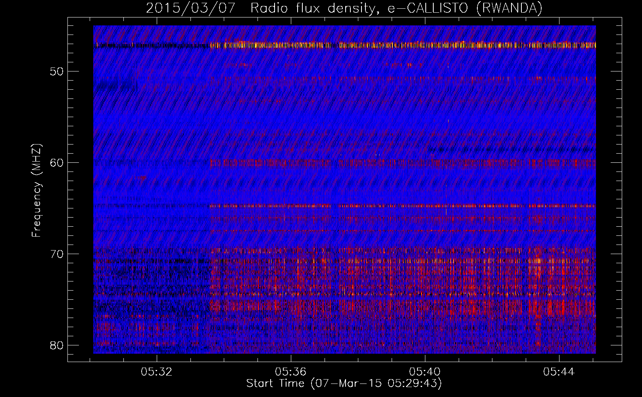The height and width of the screenshot is (397, 642).
Task: Click the 'Start Time (07-Mar-15 05:29:43)' axis label
Action: pos(344,384)
